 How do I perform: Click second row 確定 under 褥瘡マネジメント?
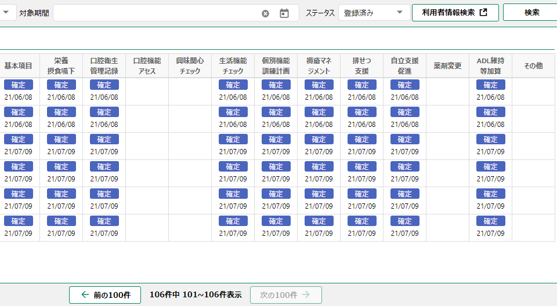319,112
